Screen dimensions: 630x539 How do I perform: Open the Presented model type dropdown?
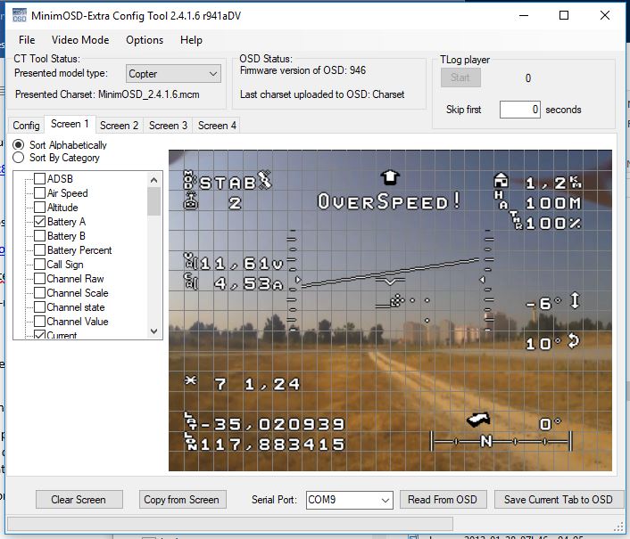pyautogui.click(x=172, y=74)
